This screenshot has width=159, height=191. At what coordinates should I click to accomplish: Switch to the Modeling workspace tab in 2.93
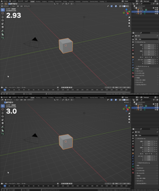[38, 2]
